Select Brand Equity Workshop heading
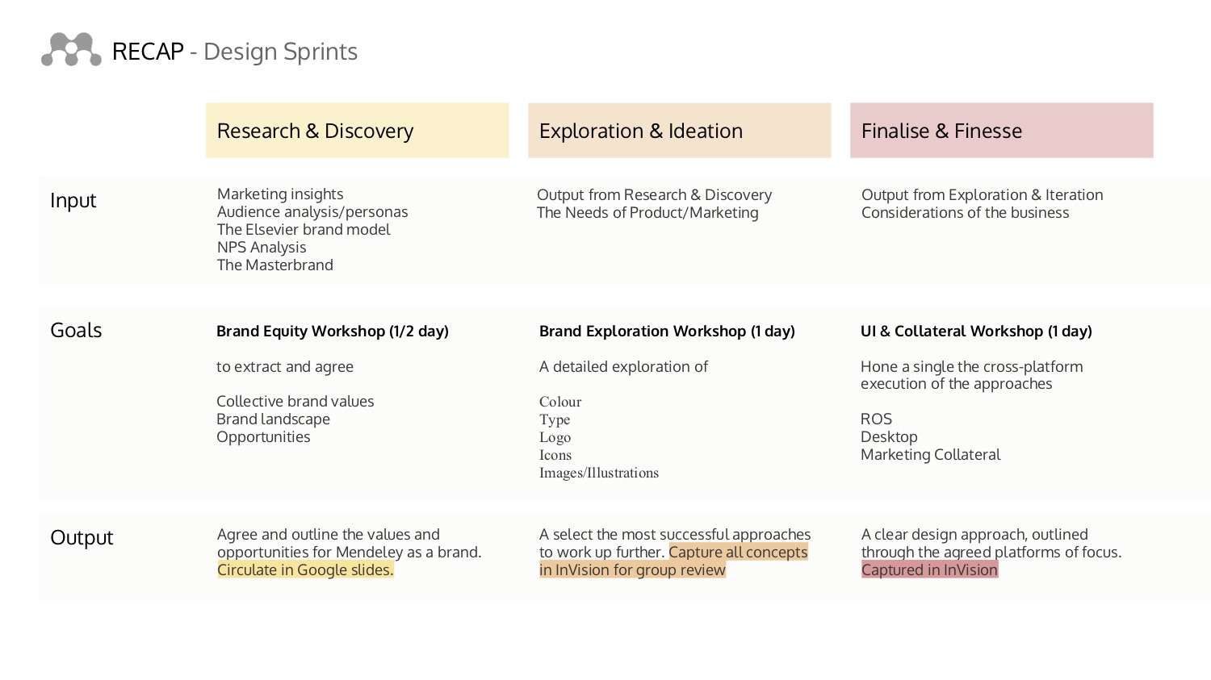Screen dimensions: 1211x680 tap(333, 331)
